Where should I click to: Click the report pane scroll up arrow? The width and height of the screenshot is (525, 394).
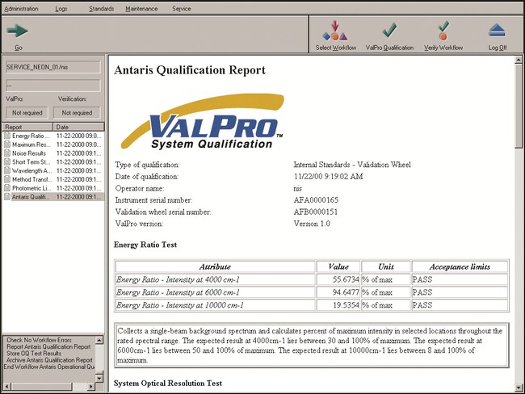click(519, 60)
